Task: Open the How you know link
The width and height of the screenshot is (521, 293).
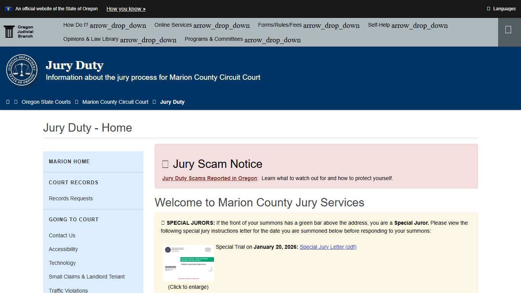Action: pyautogui.click(x=126, y=9)
